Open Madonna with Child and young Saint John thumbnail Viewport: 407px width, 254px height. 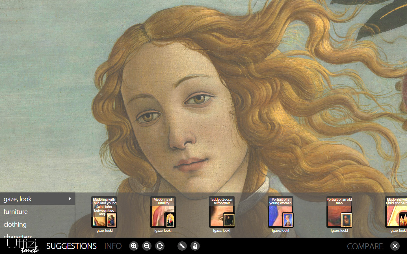104,212
